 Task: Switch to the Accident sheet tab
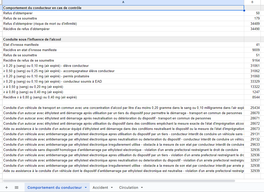[x=100, y=187]
